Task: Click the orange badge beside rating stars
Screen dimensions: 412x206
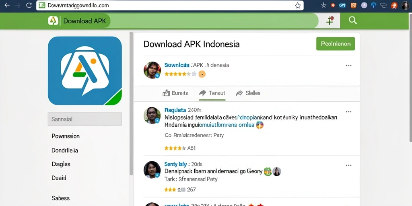Action: (202, 74)
